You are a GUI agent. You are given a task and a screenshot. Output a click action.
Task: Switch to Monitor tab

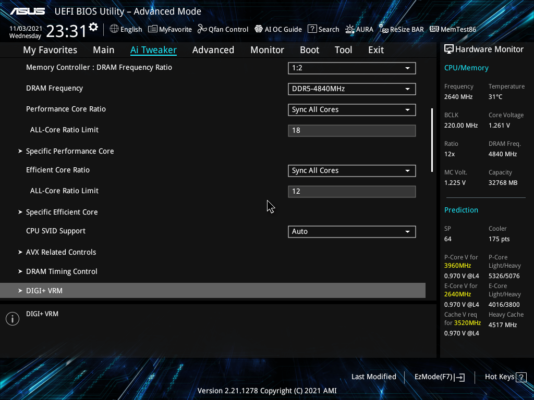click(x=267, y=50)
